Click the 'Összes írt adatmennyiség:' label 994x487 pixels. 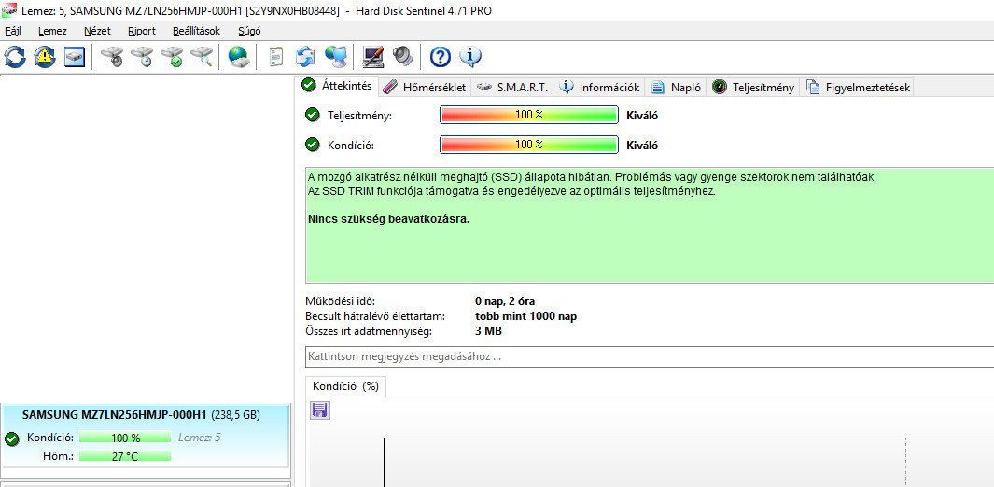[367, 330]
